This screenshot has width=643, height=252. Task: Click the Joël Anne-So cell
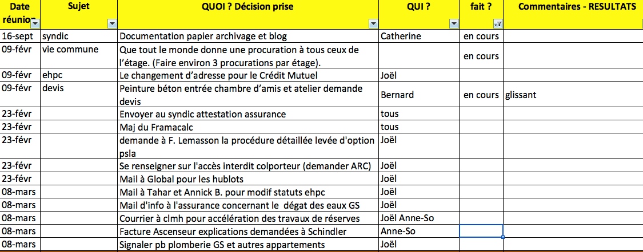click(419, 219)
